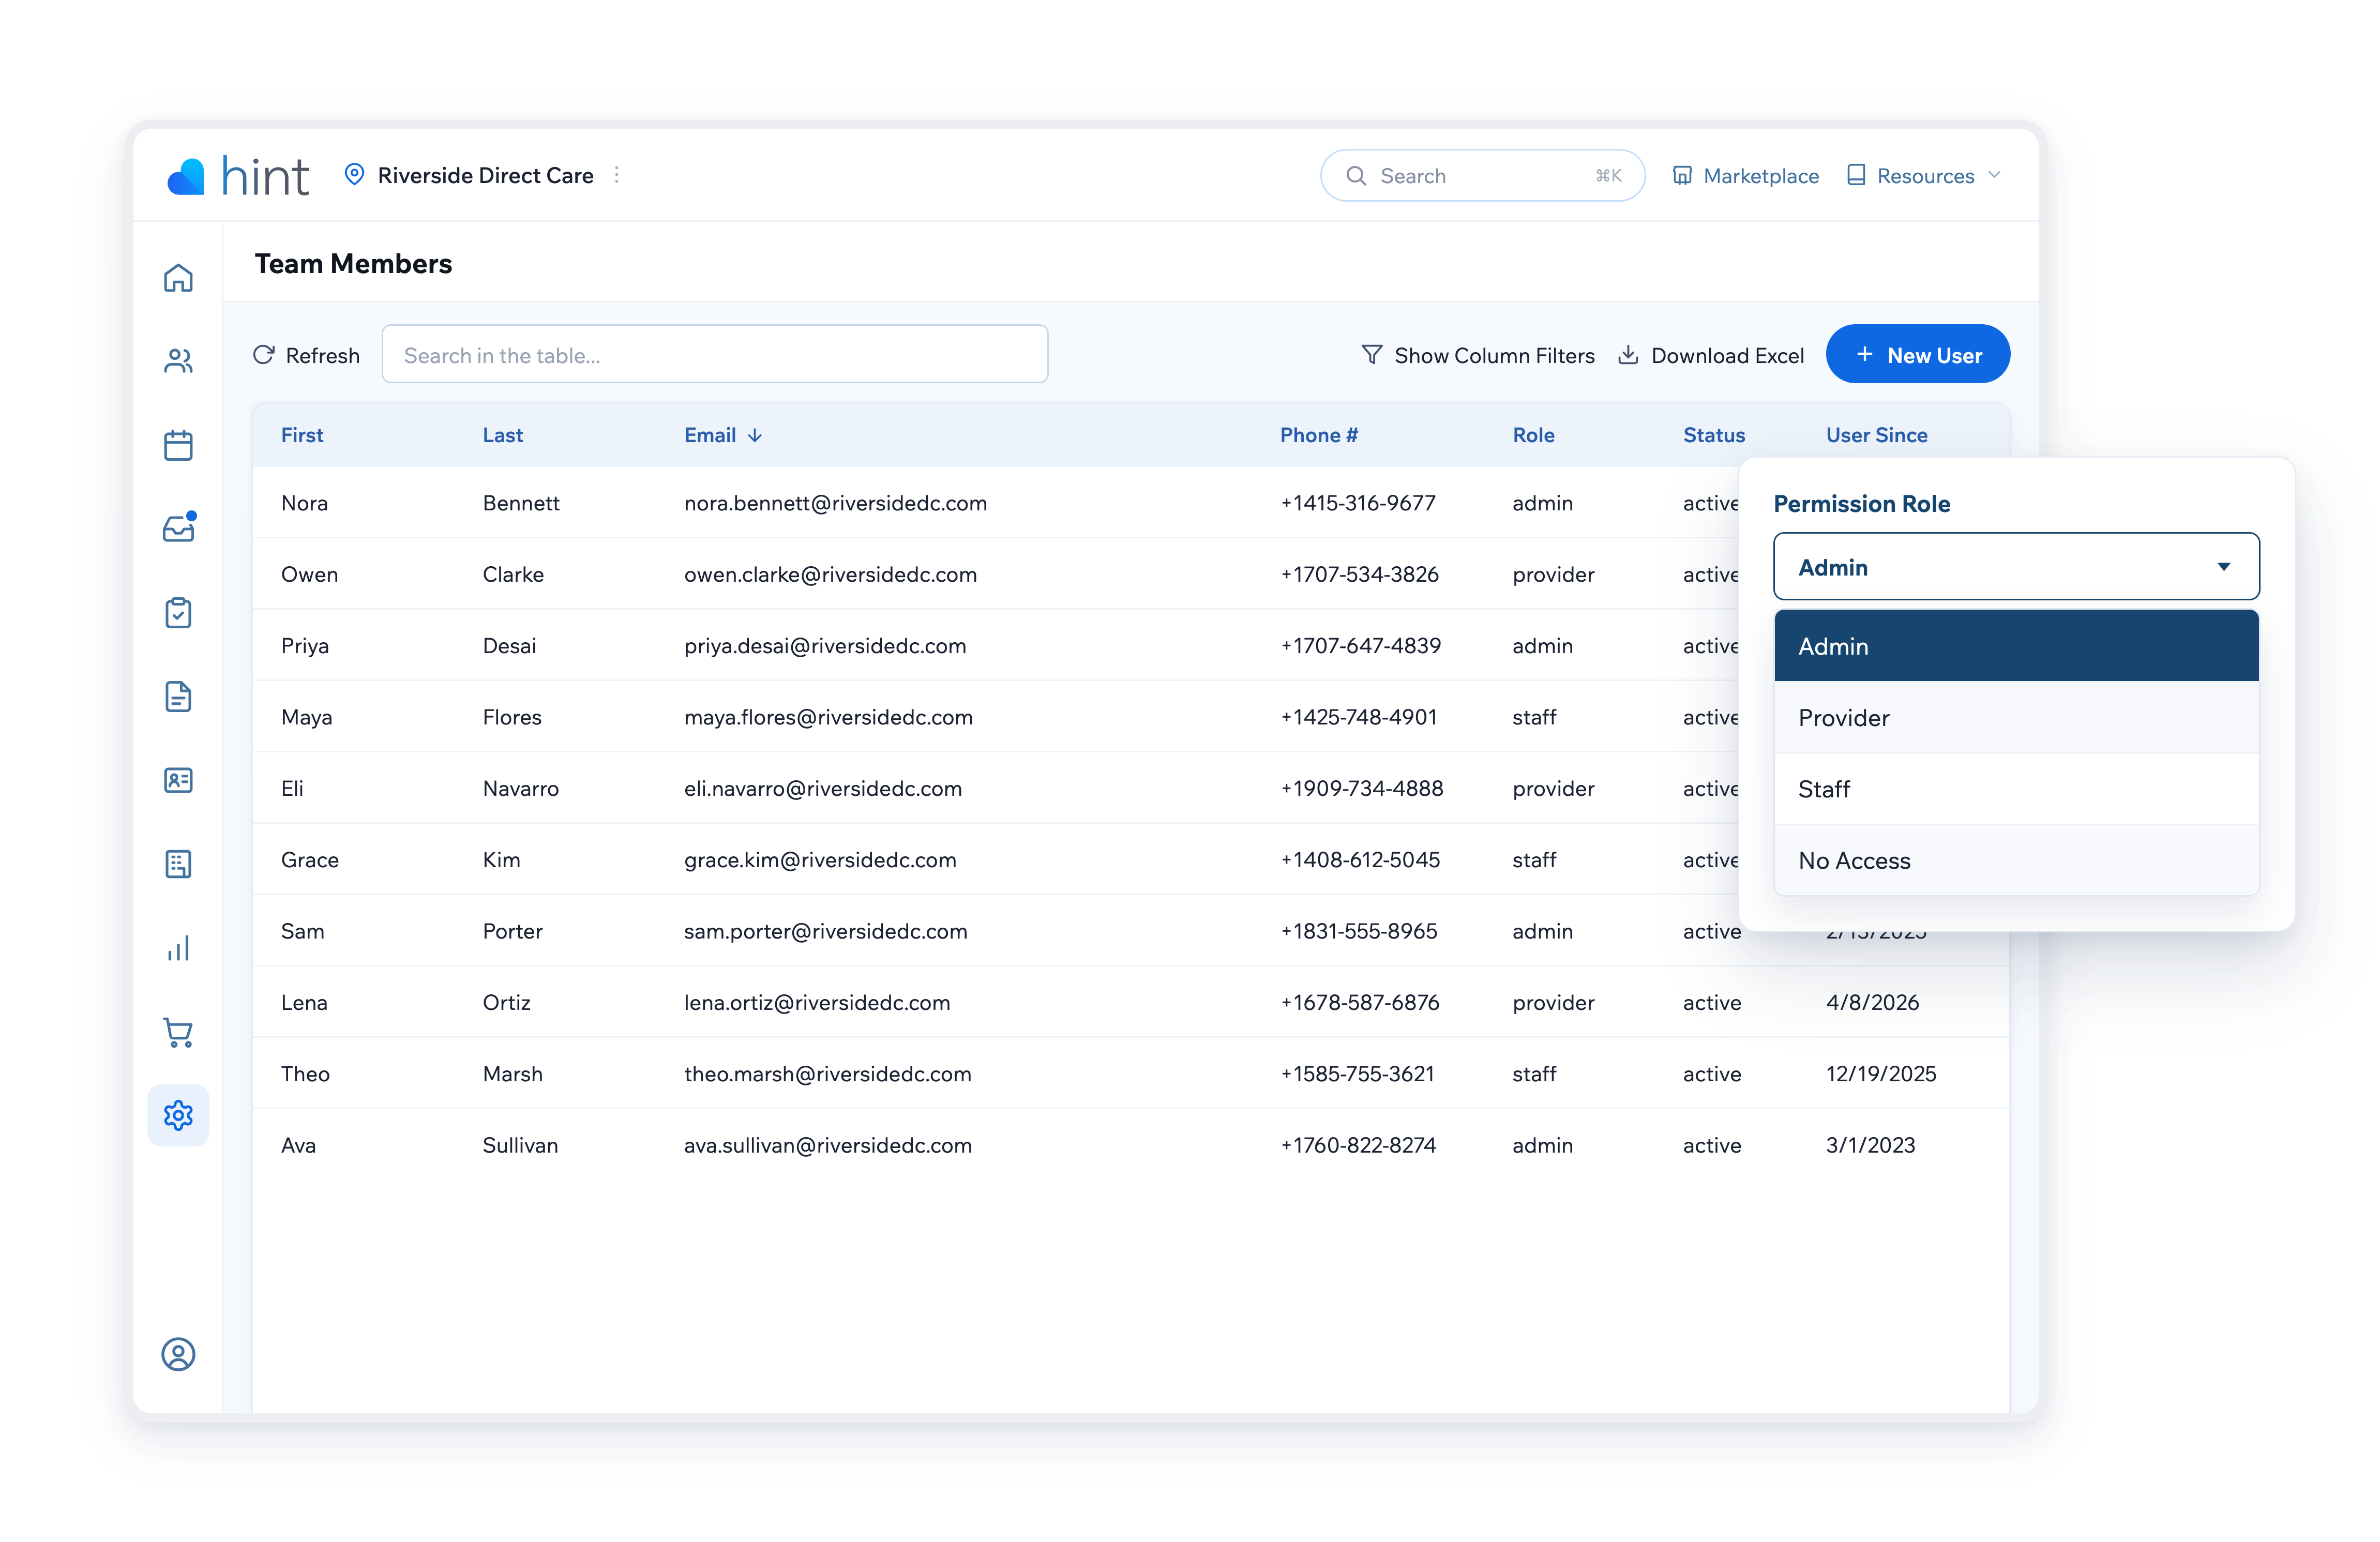Screen dimensions: 2380x1542
Task: Sort by the Email column header
Action: 710,435
